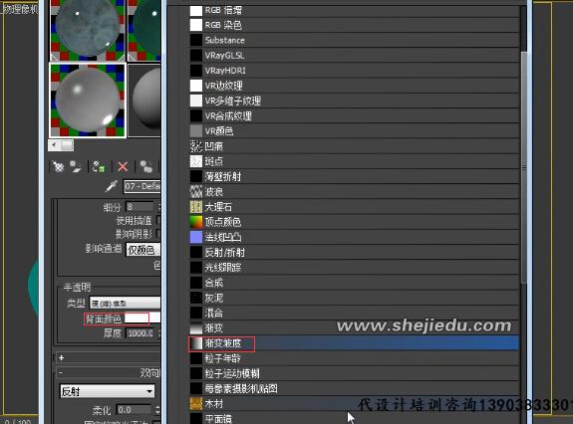This screenshot has height=424, width=573.
Task: Click the make material copy icon
Action: point(146,167)
